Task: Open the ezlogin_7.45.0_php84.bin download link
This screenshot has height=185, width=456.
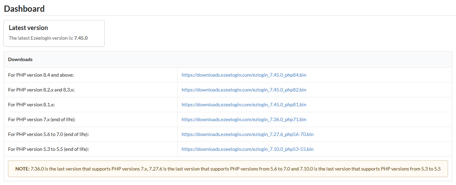Action: (244, 75)
